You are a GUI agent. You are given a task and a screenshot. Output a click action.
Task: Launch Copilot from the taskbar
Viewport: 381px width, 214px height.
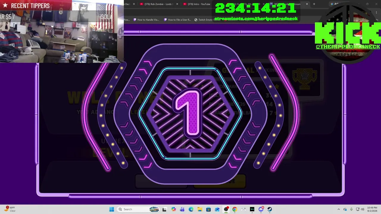point(174,209)
